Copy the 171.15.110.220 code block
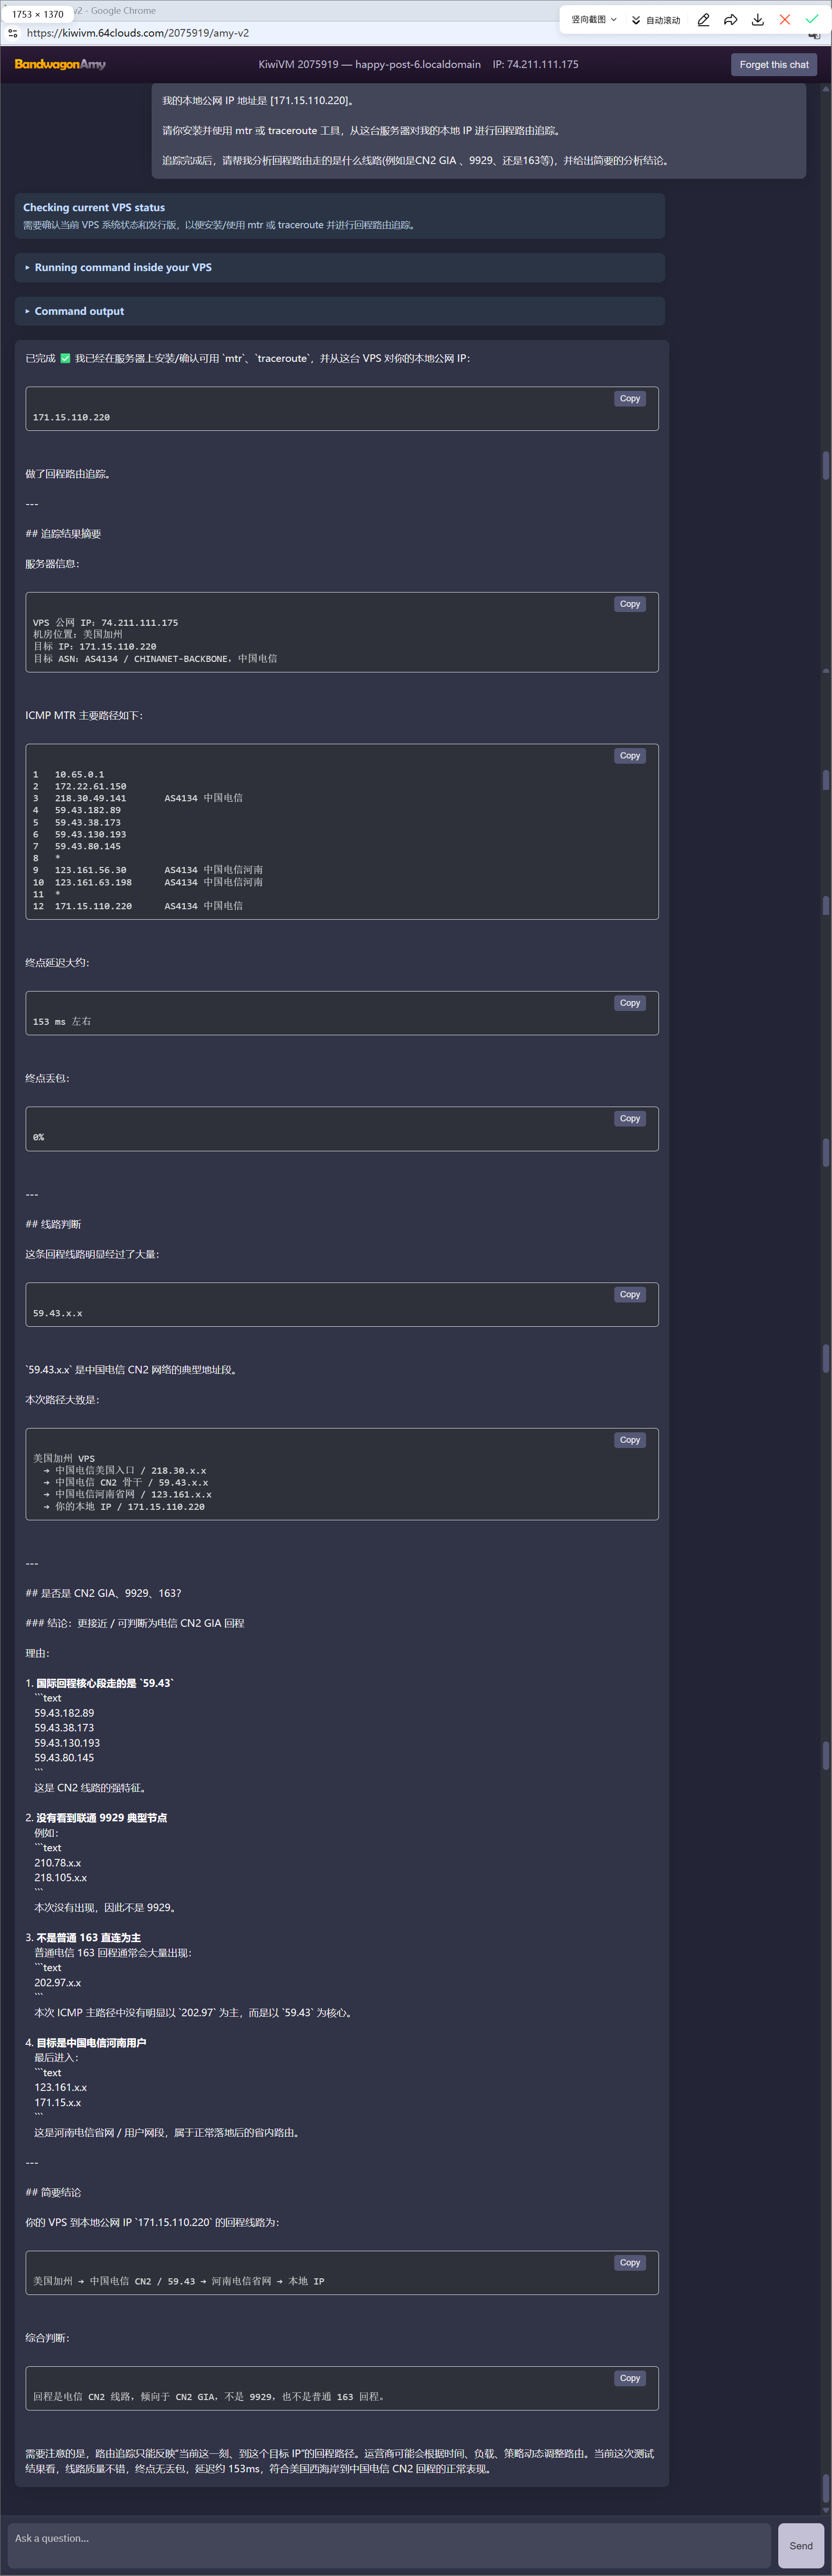This screenshot has height=2576, width=832. [x=630, y=399]
